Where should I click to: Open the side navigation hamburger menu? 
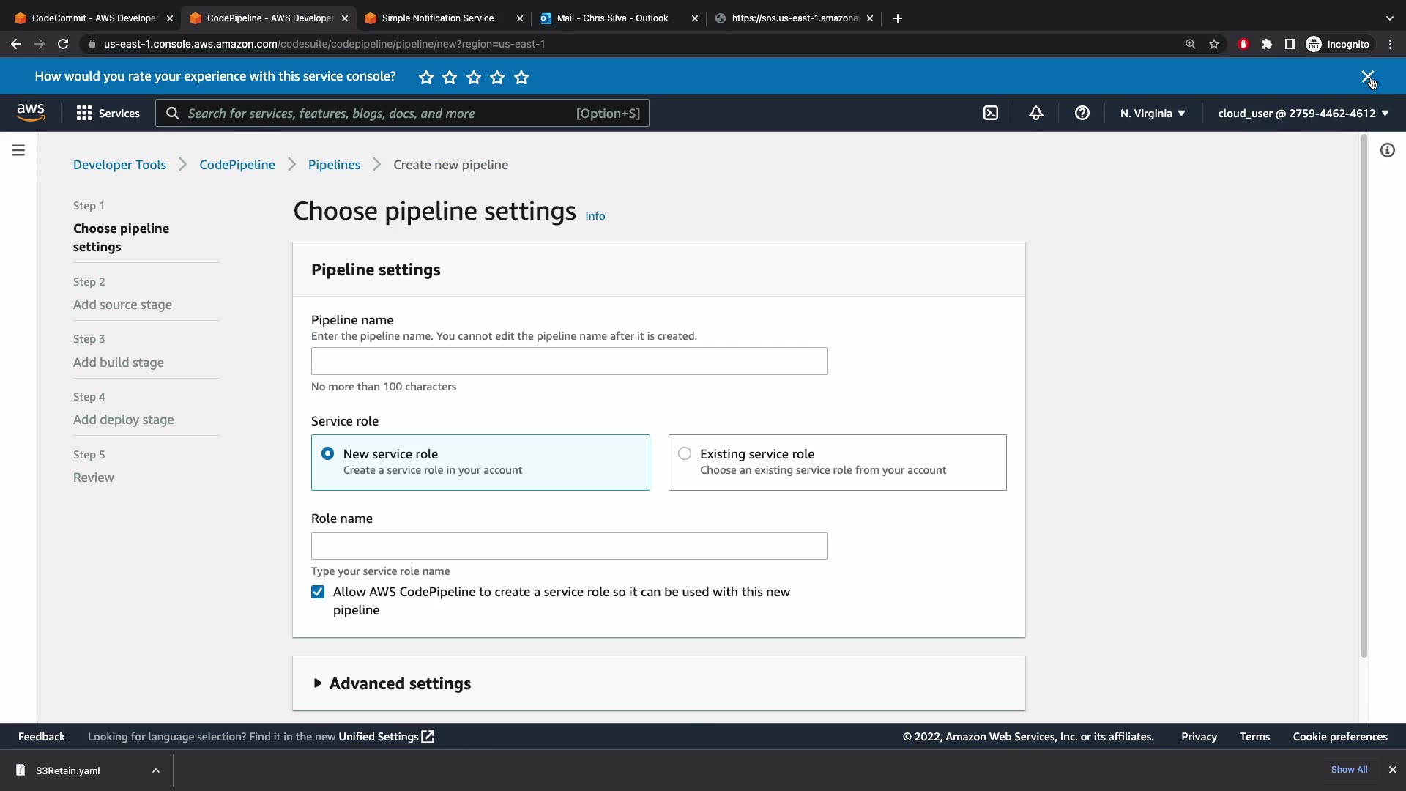18,150
